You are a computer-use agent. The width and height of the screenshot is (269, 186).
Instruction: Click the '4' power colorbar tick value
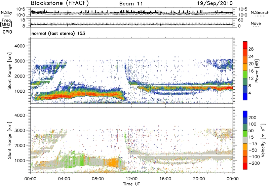[249, 93]
